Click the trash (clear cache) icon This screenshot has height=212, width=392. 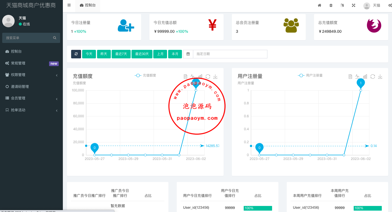click(331, 5)
